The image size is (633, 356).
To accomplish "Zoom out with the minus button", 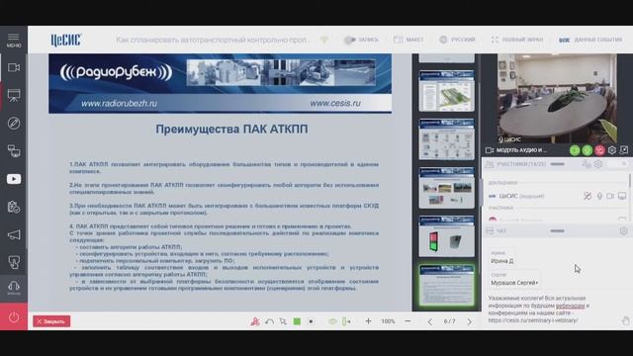I will tap(407, 321).
